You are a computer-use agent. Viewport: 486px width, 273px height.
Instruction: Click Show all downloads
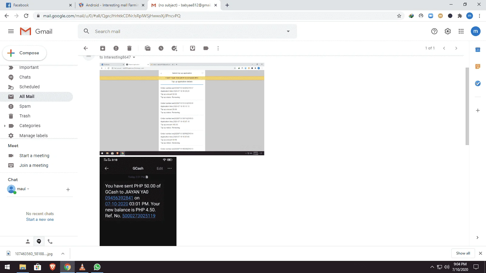pyautogui.click(x=463, y=253)
